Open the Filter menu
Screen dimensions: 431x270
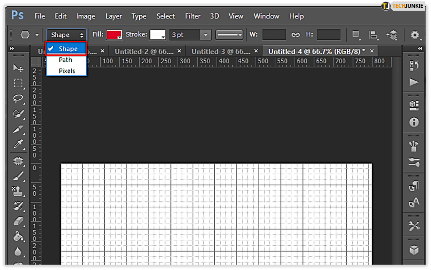(x=192, y=16)
